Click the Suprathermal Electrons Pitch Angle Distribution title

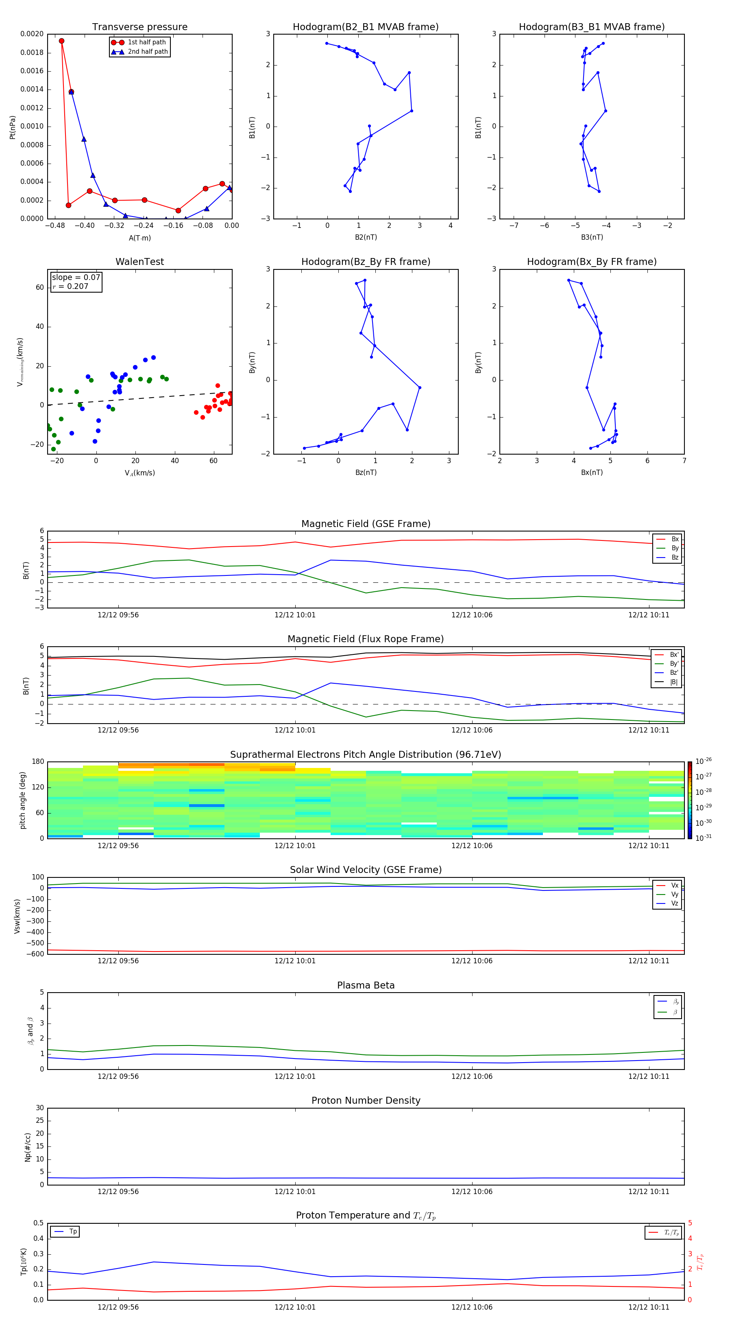366,755
